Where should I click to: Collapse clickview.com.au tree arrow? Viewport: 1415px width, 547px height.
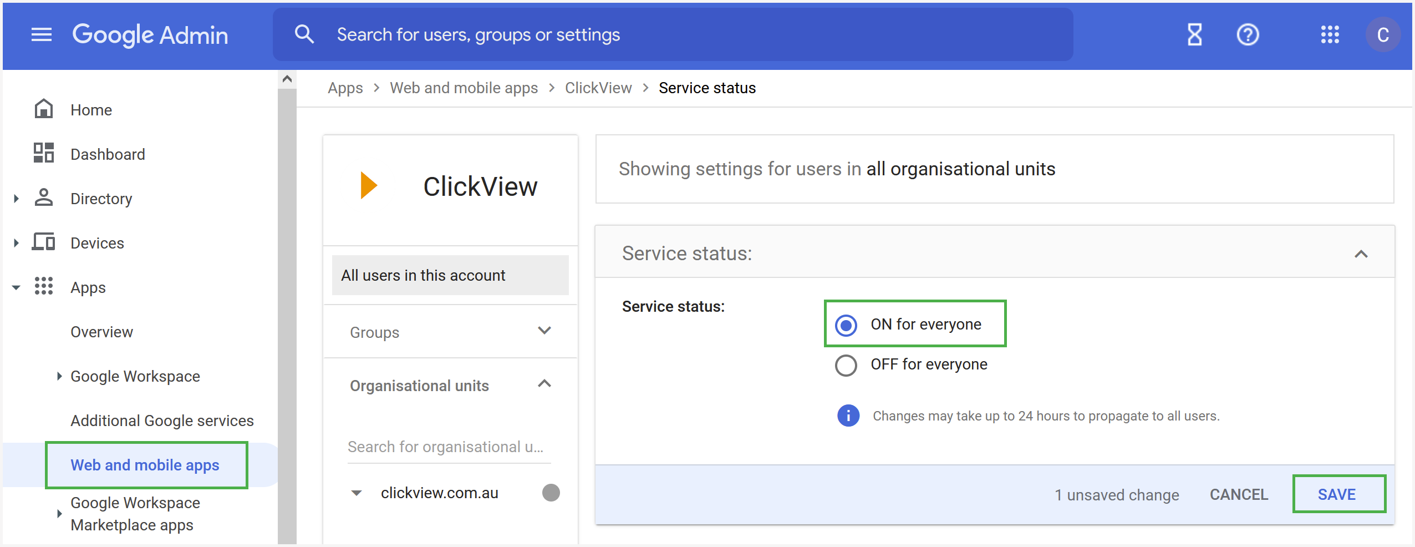point(357,493)
